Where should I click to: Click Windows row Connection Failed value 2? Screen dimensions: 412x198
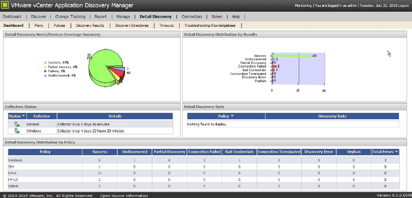pos(205,160)
